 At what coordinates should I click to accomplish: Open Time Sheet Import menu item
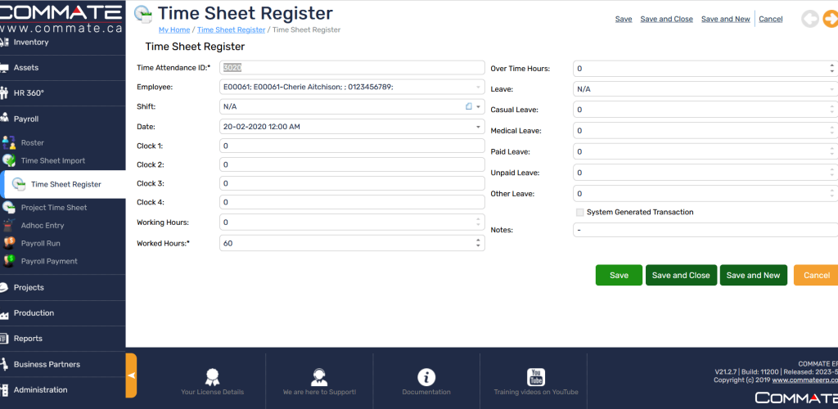coord(53,160)
